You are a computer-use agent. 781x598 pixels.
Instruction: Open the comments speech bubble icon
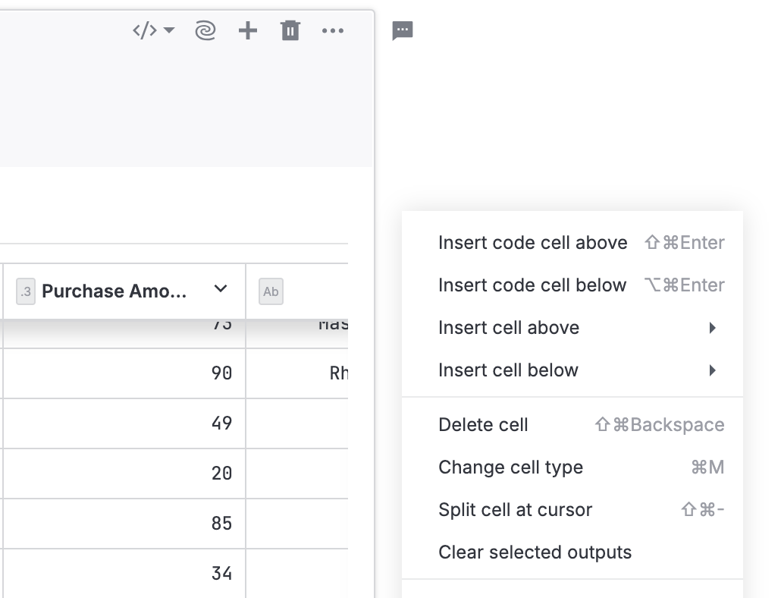click(x=403, y=30)
